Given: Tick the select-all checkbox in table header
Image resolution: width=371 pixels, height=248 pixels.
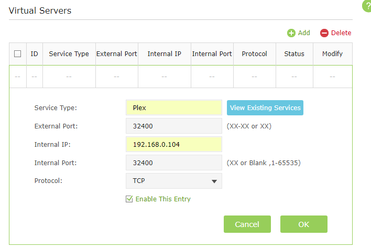Looking at the screenshot, I should click(x=17, y=53).
